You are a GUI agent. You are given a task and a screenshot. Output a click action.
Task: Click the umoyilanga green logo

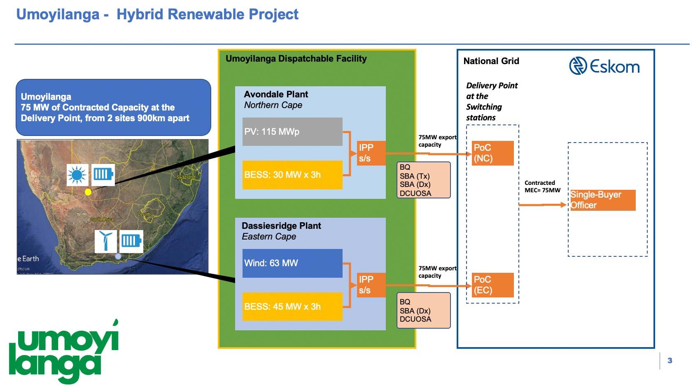(x=64, y=352)
